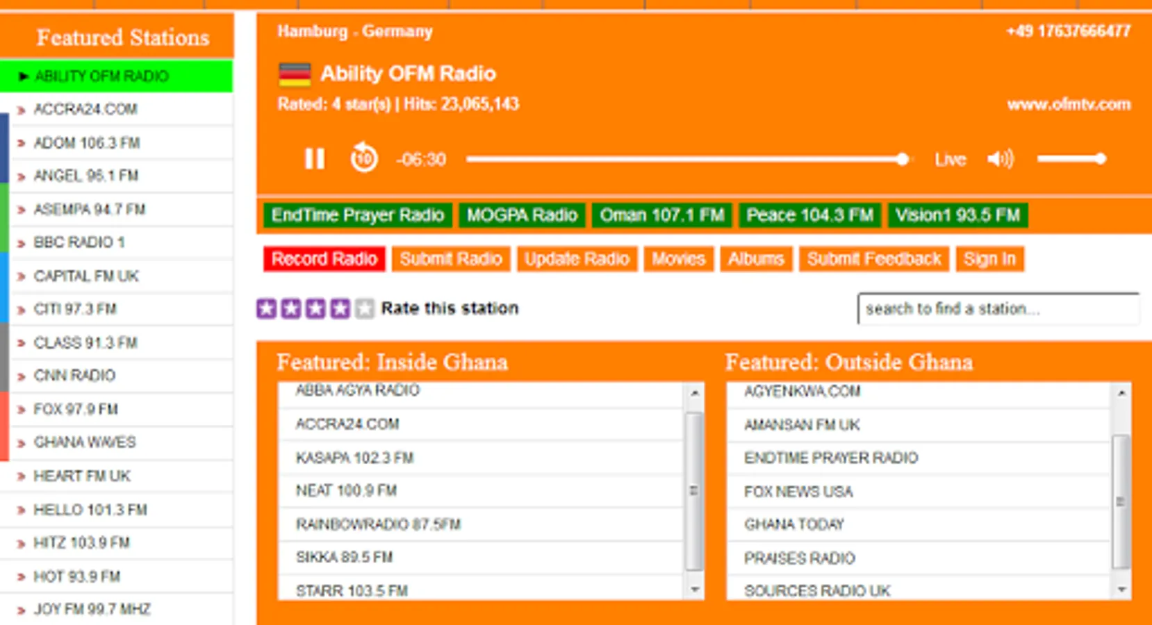This screenshot has height=625, width=1152.
Task: Go to Albums section
Action: tap(756, 259)
